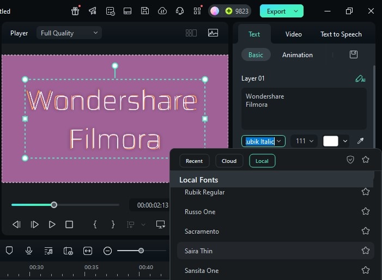Screen dimensions: 382x280
Task: Show Local fonts
Action: tap(262, 161)
